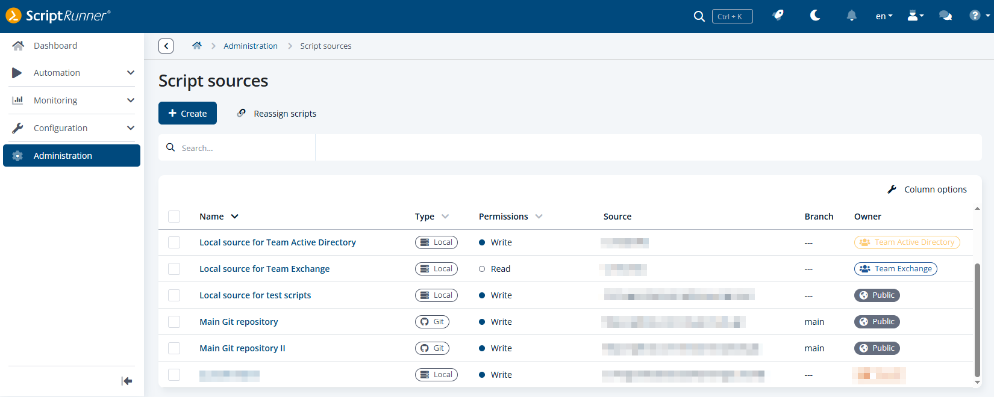Click the Configuration wrench icon in sidebar
The width and height of the screenshot is (994, 397).
(x=17, y=128)
